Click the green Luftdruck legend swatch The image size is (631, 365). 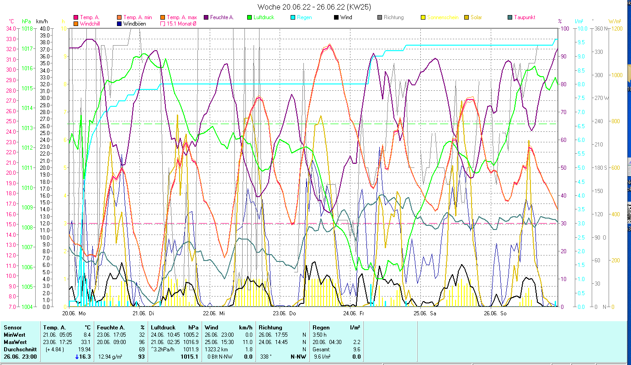pyautogui.click(x=249, y=17)
